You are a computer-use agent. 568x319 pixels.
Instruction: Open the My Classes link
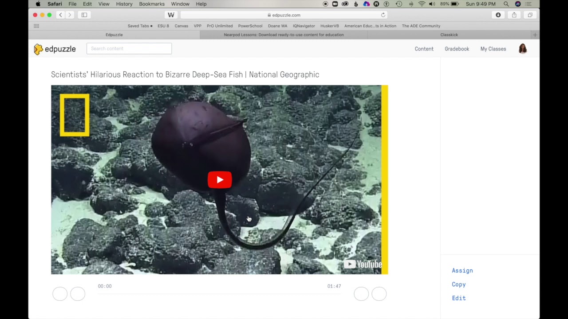493,49
